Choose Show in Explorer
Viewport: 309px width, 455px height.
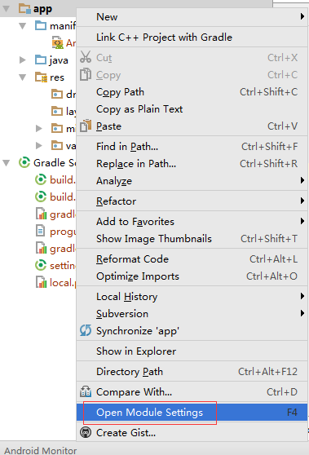(192, 351)
